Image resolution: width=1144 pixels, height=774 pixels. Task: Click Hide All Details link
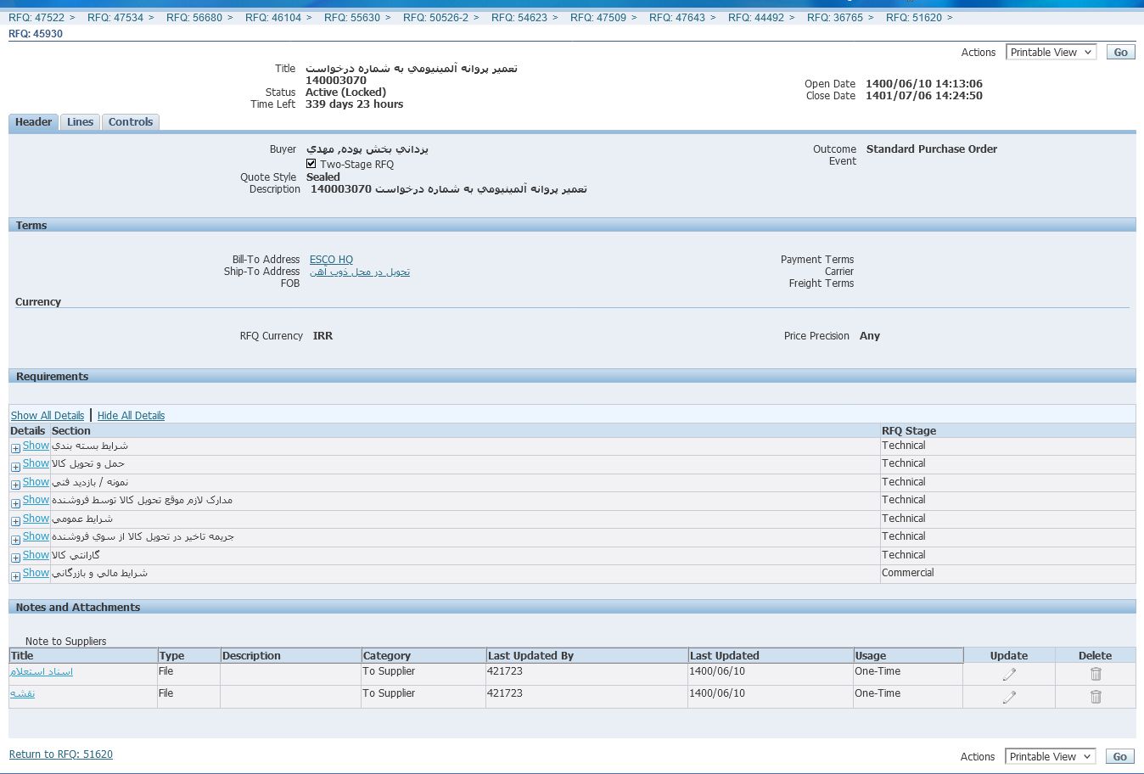coord(131,416)
